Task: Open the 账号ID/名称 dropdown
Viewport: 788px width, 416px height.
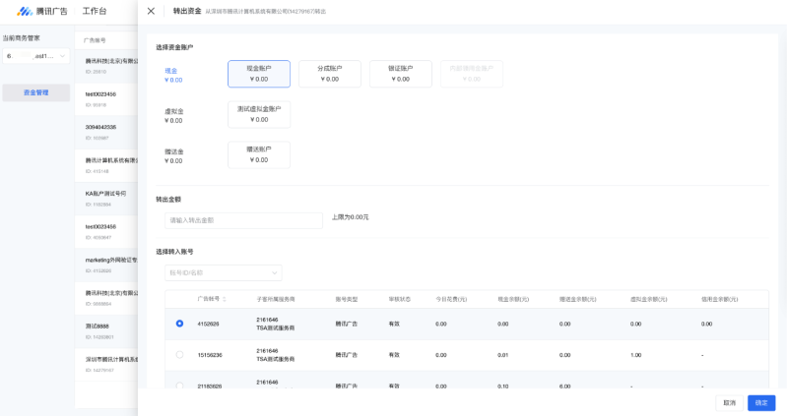Action: [223, 272]
